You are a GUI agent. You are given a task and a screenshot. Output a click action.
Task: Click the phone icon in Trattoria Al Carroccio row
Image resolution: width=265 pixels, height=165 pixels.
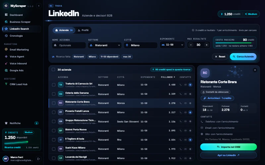point(181,85)
